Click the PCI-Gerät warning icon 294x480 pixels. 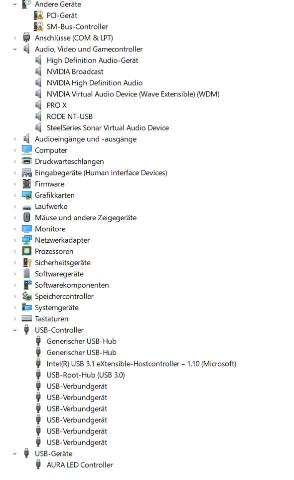tap(38, 15)
